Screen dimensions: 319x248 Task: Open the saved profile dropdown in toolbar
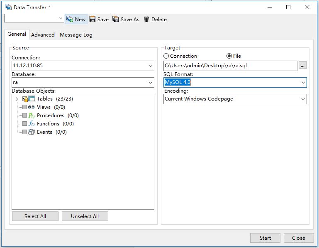61,18
